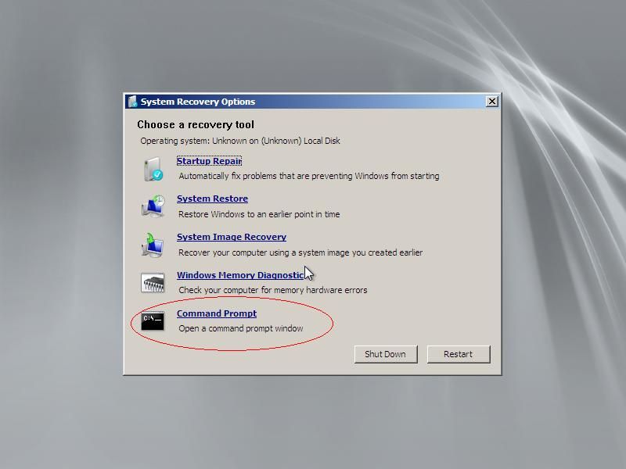Screen dimensions: 626x469
Task: Open the Startup Repair link
Action: 209,161
